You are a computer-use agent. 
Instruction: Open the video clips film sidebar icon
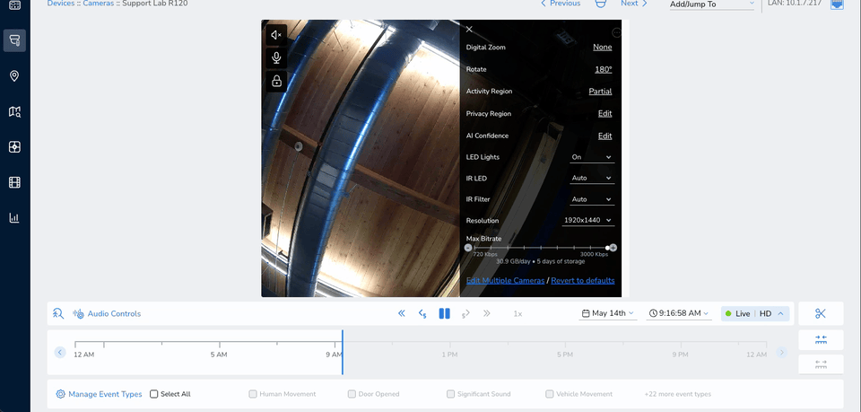[x=15, y=182]
